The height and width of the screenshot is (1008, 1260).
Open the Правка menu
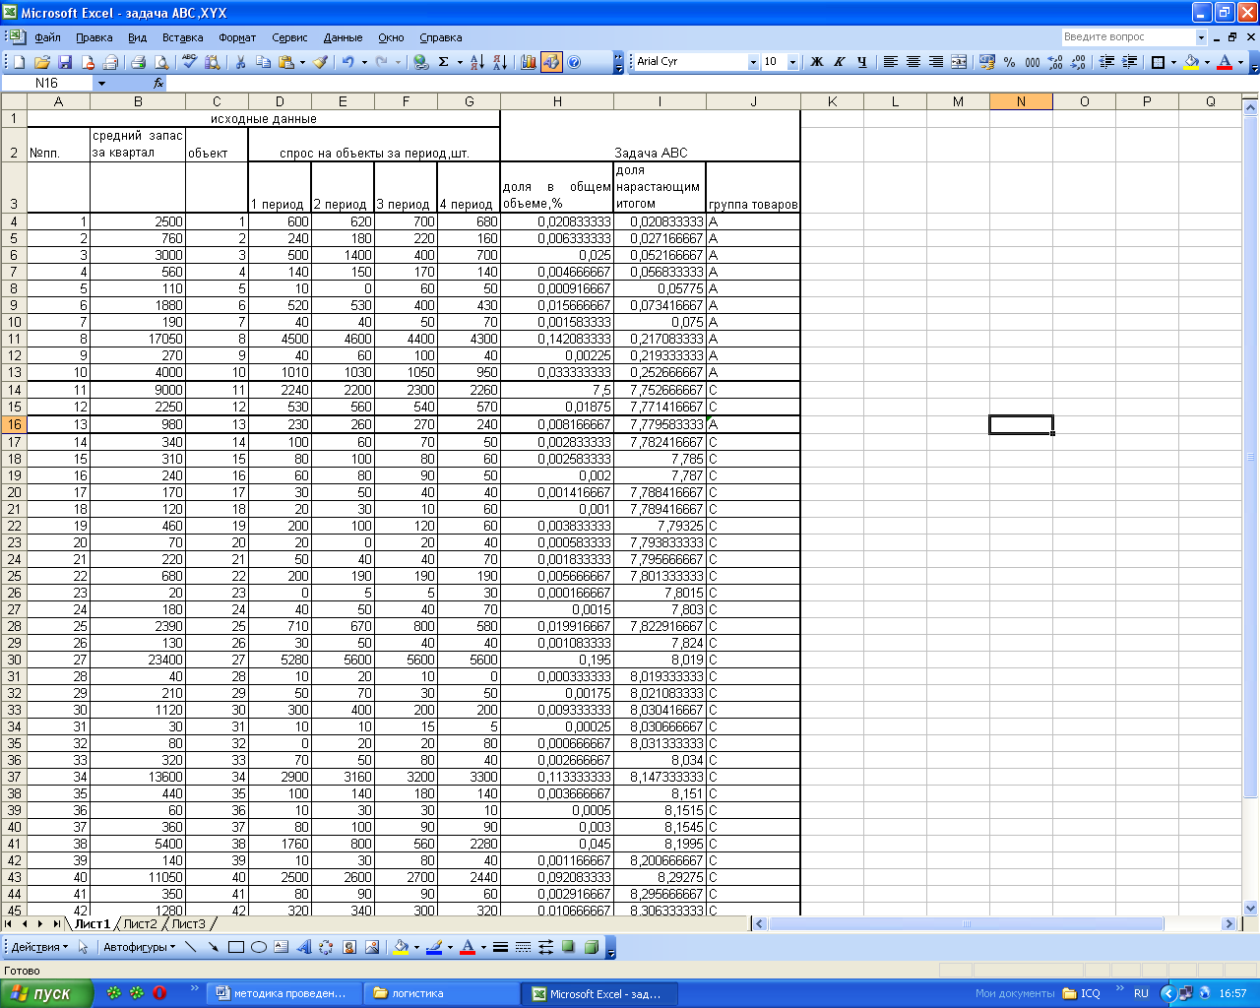click(x=94, y=37)
